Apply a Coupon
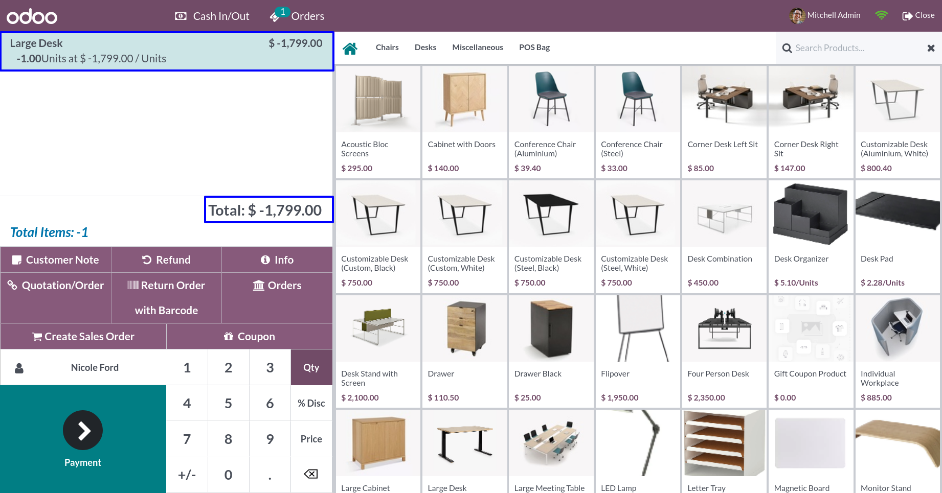This screenshot has height=493, width=942. point(250,337)
